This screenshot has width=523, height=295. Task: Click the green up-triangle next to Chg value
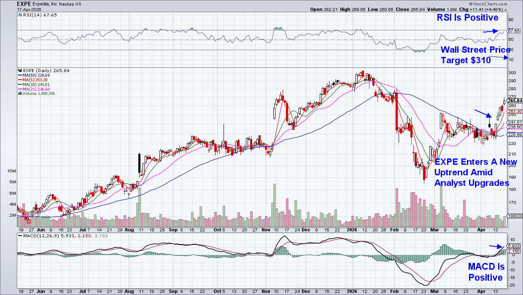tap(506, 9)
